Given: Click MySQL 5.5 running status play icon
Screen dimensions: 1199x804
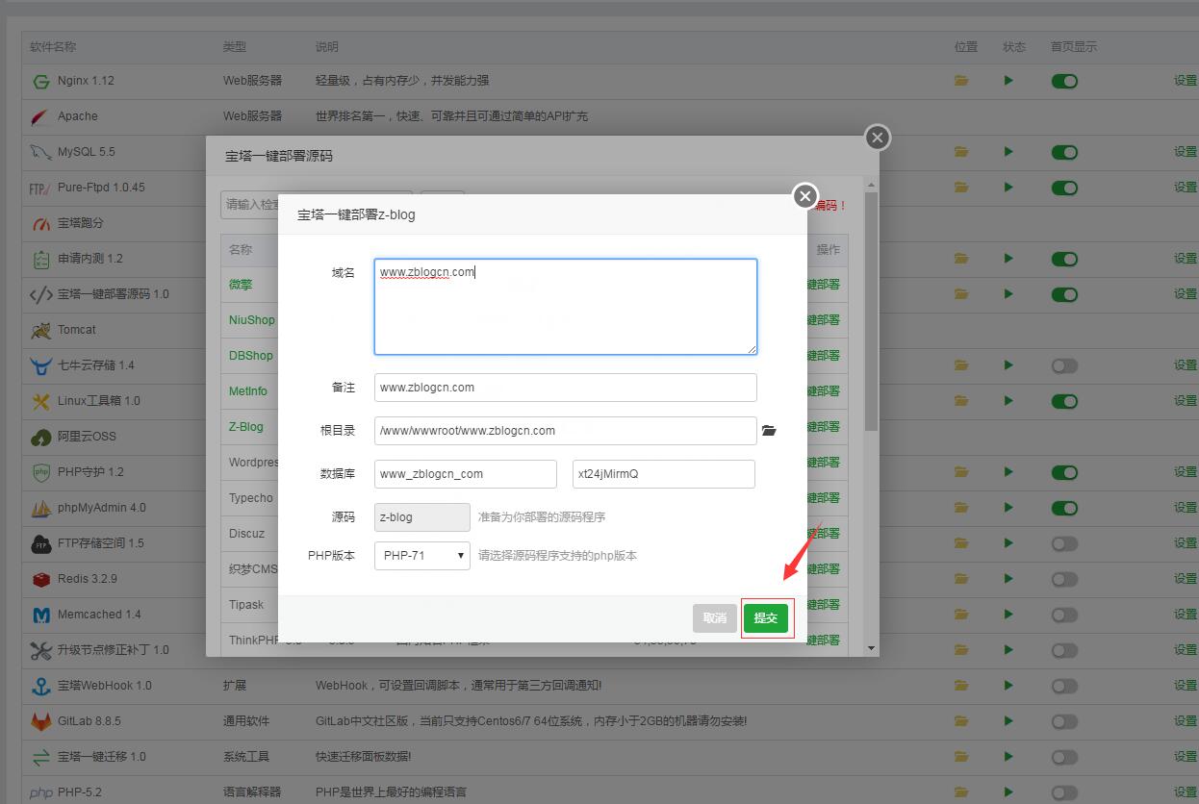Looking at the screenshot, I should point(1008,152).
